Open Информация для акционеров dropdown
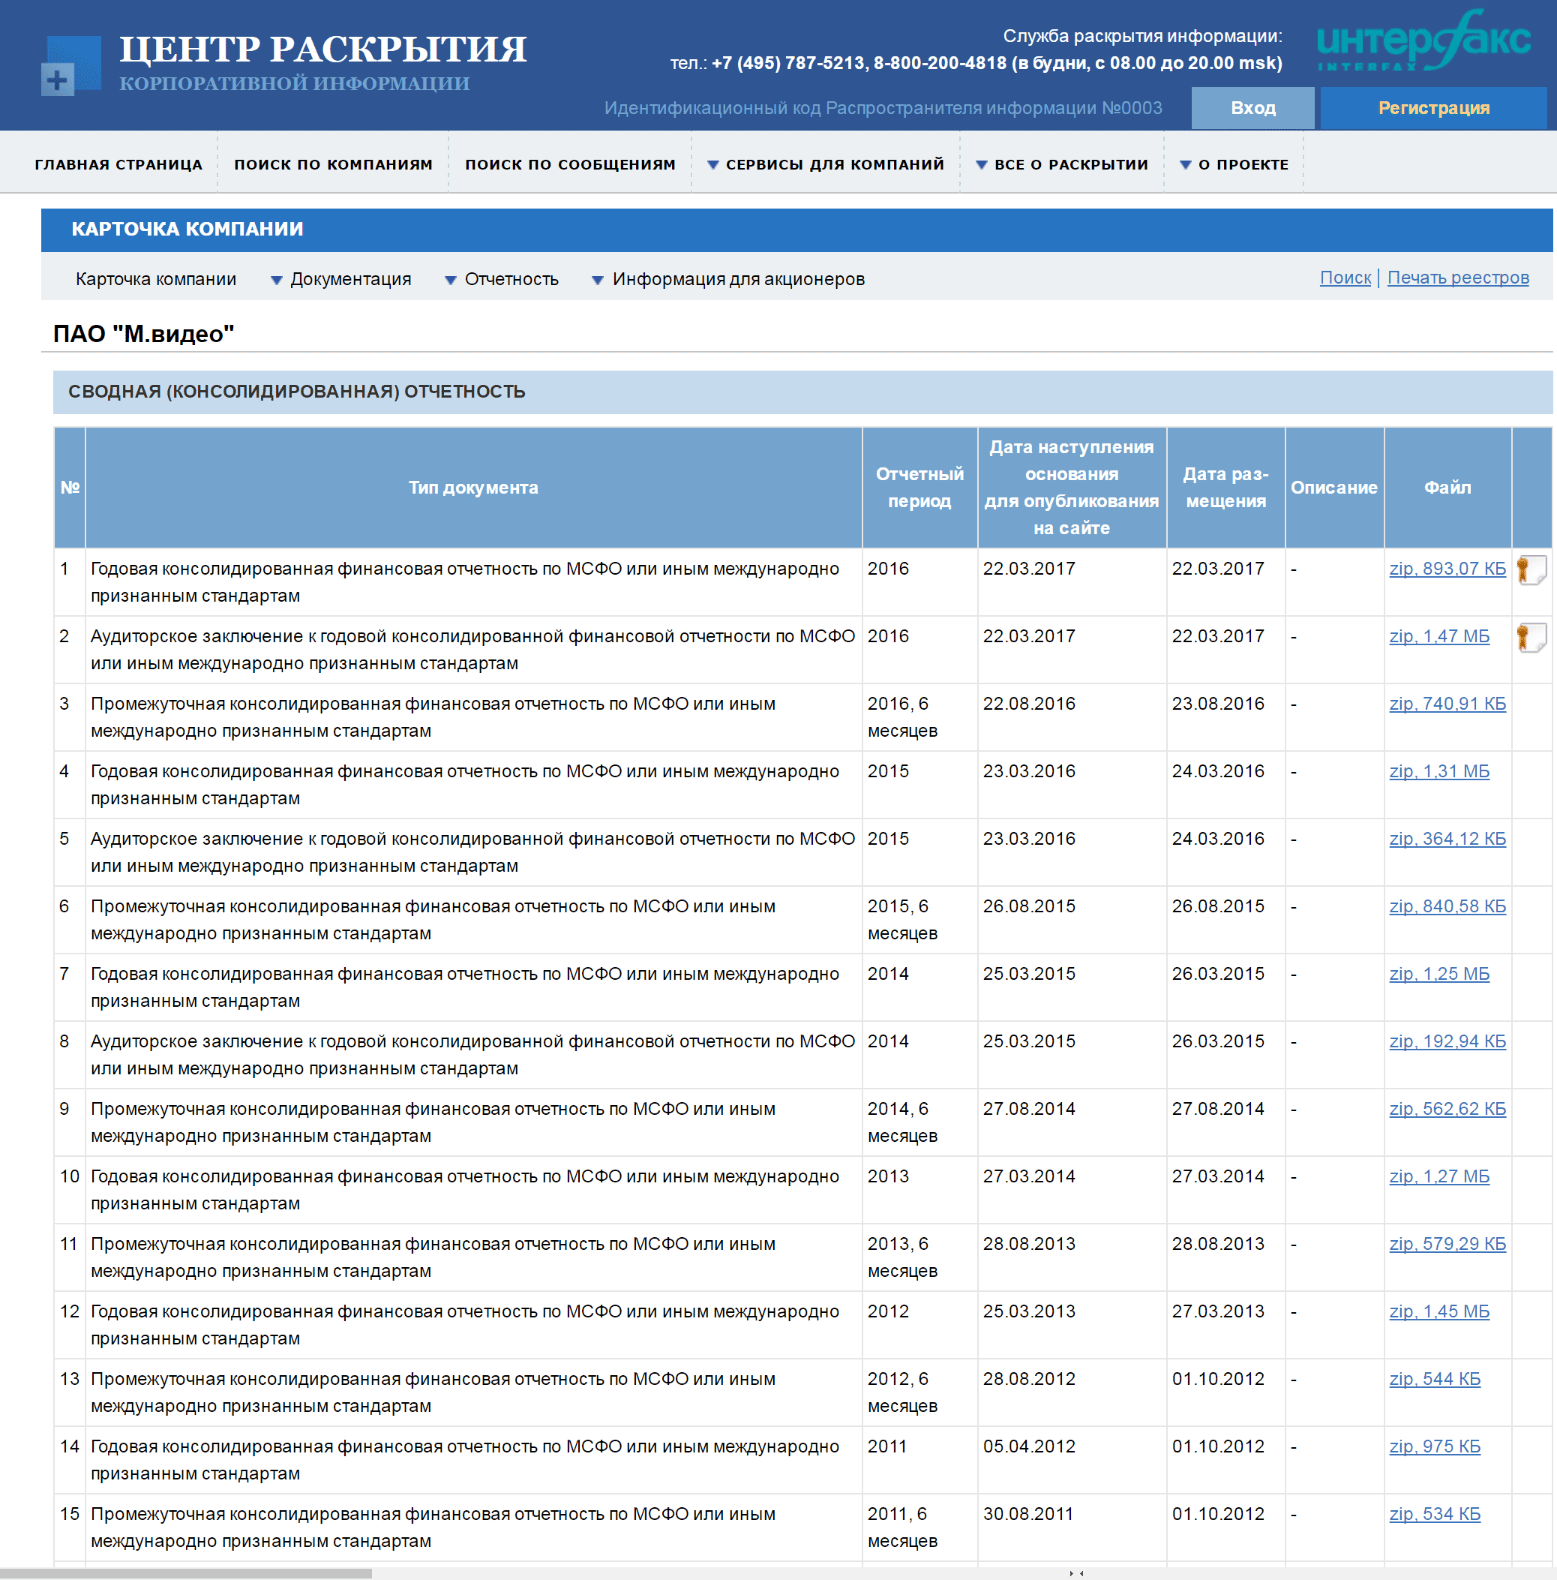The width and height of the screenshot is (1557, 1580). point(727,280)
